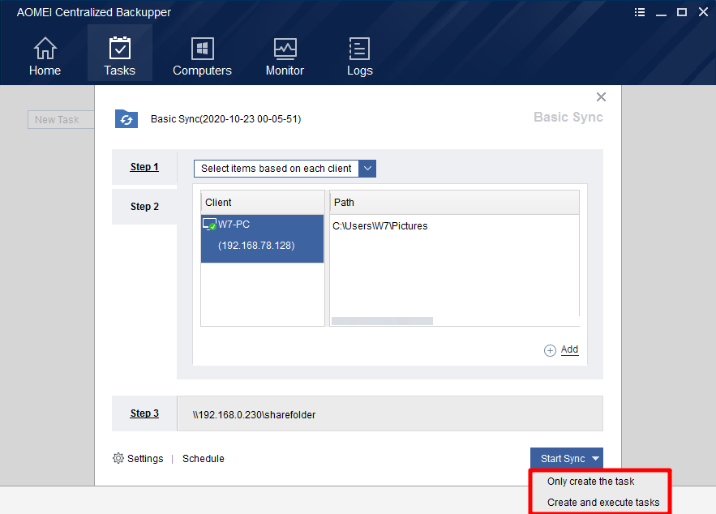Click the Client column header

tap(263, 202)
